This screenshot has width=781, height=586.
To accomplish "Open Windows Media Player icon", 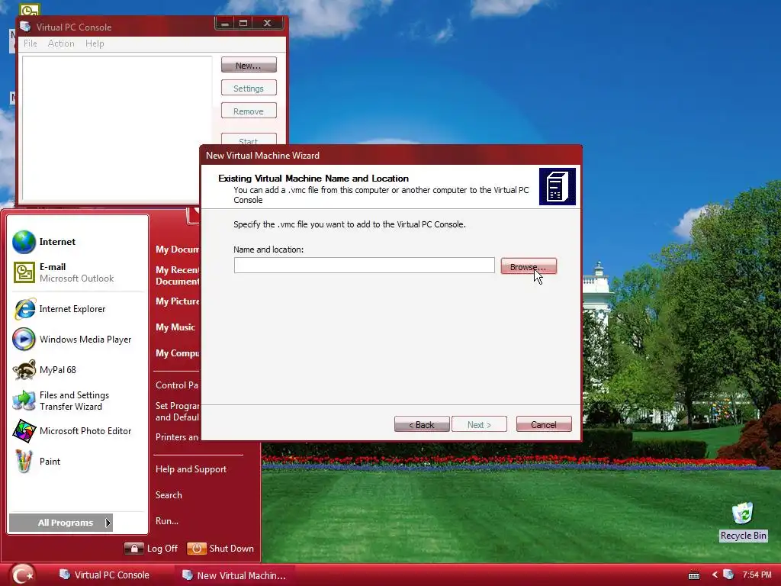I will [x=24, y=340].
